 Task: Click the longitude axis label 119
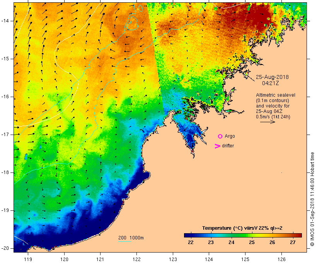point(28,259)
